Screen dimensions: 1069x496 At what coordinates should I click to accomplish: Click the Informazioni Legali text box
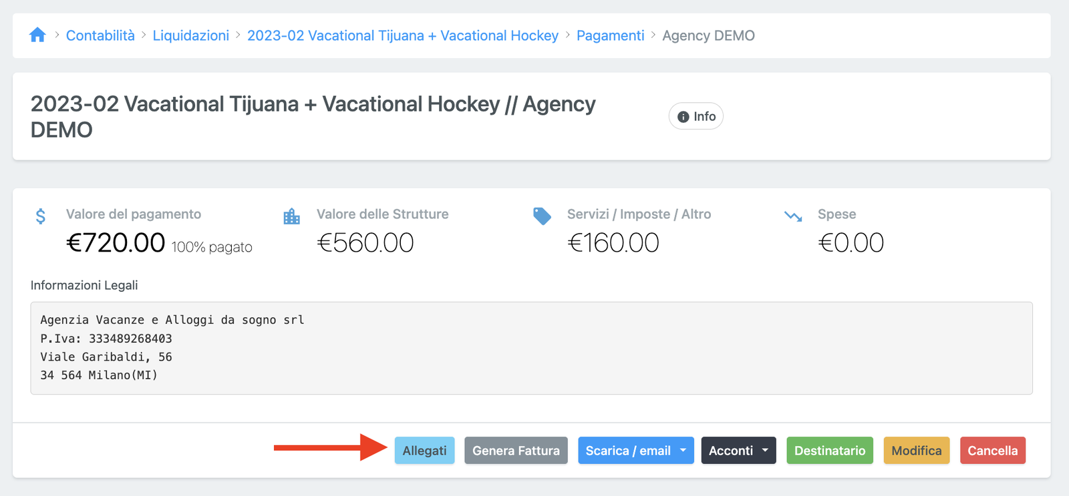(x=531, y=348)
